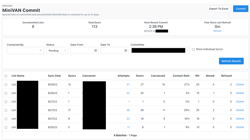Screen dimensions: 250x140
Task: Click the Uncommitted Lists value 6
Action: [33, 26]
